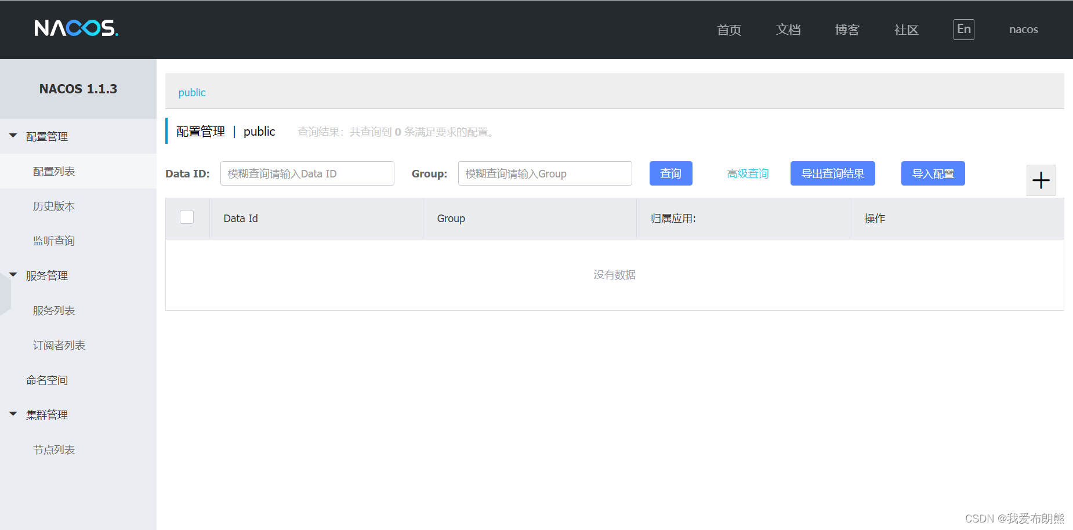Open 配置列表 in the sidebar

tap(54, 171)
